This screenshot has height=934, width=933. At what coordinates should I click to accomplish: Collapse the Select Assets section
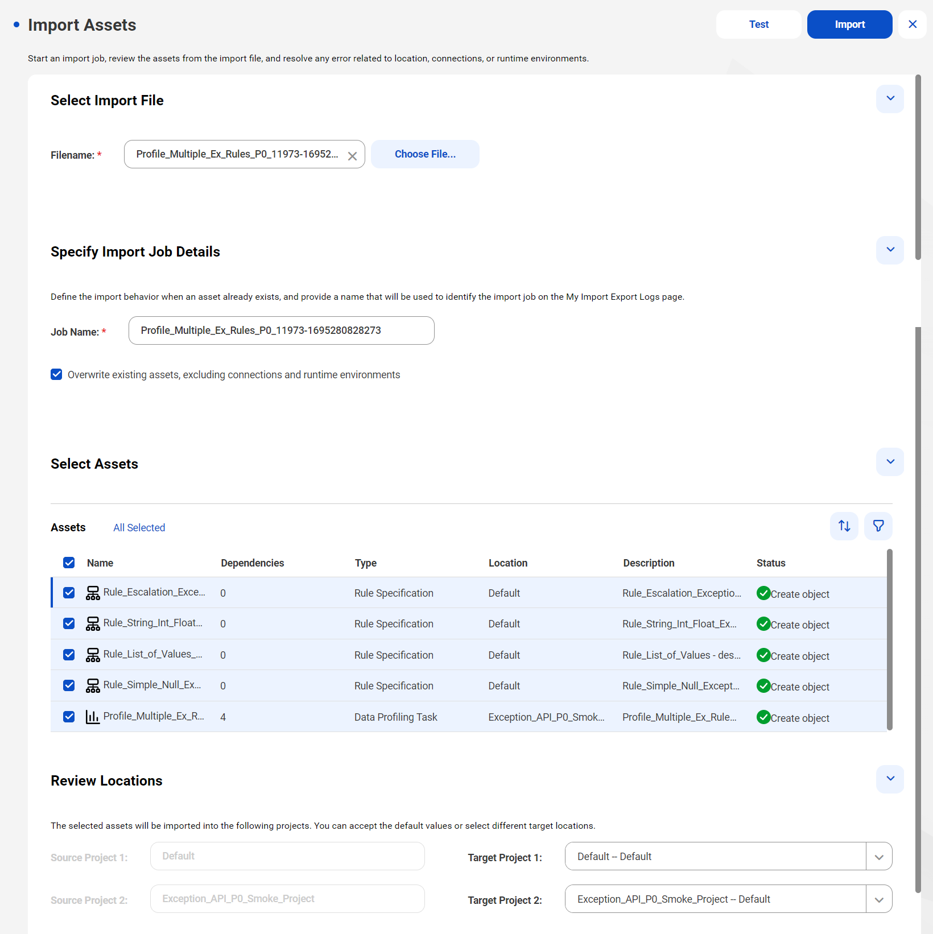click(x=890, y=462)
